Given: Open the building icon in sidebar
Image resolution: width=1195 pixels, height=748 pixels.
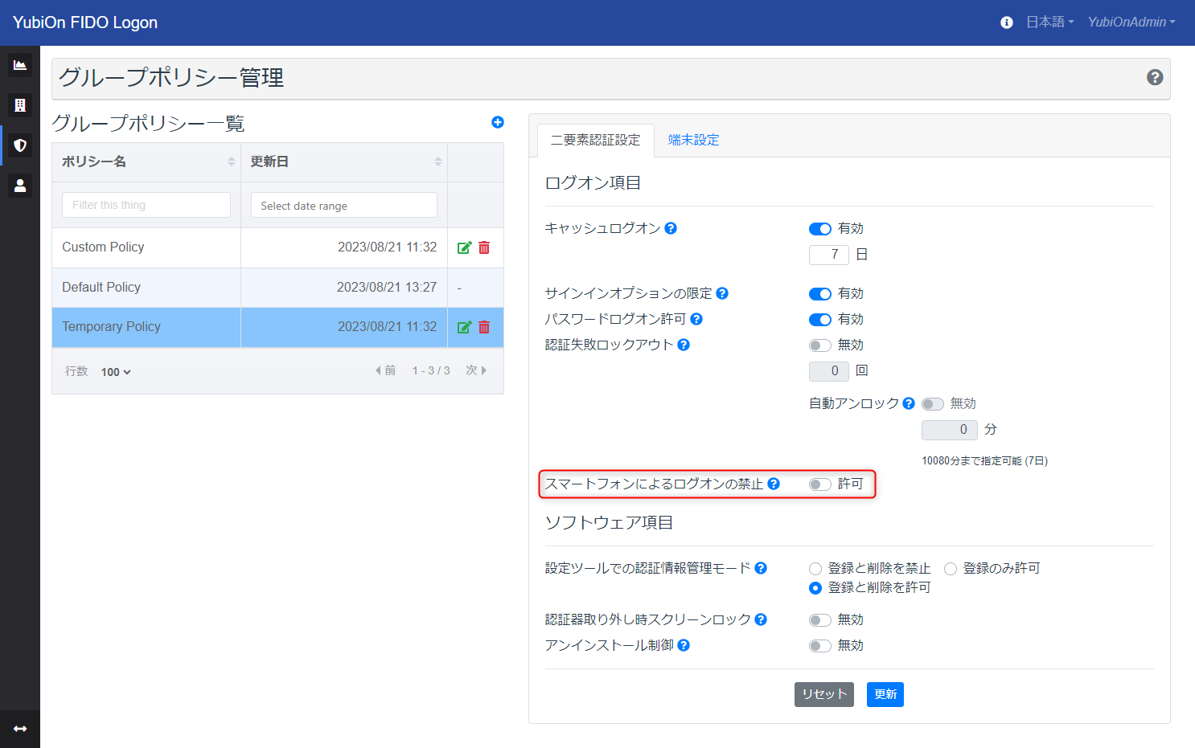Looking at the screenshot, I should coord(20,105).
